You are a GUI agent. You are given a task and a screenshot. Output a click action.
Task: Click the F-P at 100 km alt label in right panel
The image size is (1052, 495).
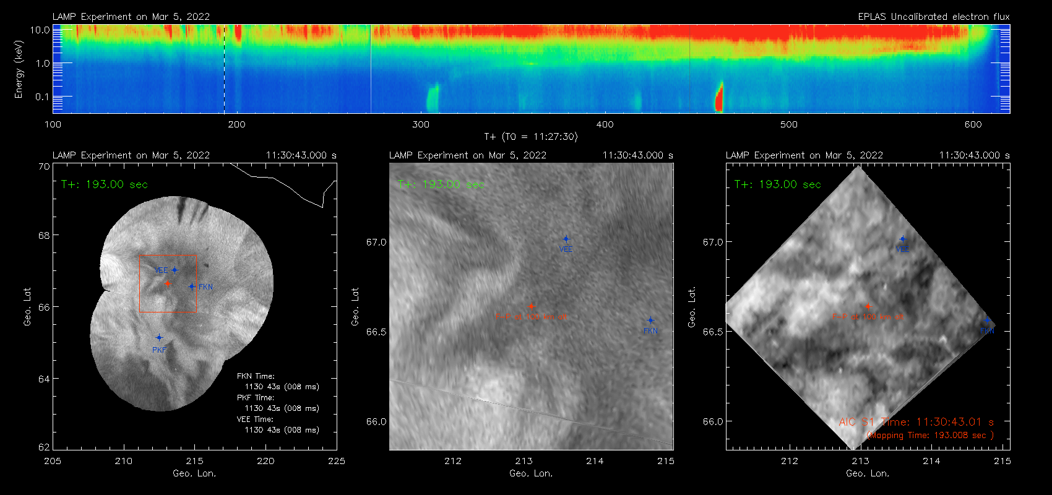868,316
